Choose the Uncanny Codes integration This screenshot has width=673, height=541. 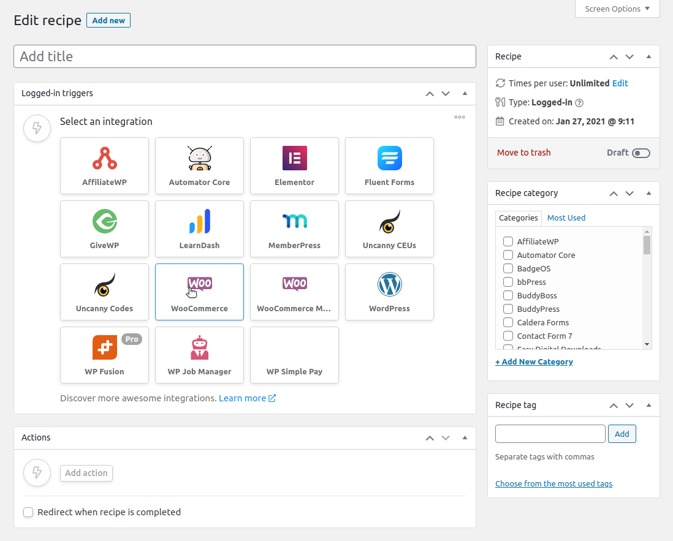coord(104,292)
